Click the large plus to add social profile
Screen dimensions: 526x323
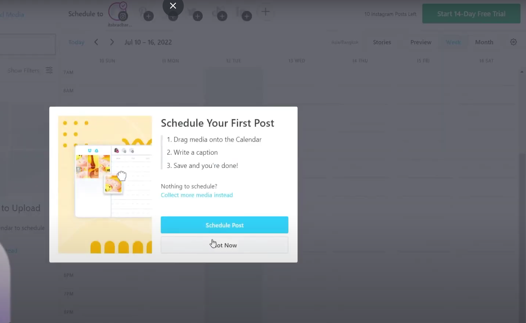pos(266,12)
